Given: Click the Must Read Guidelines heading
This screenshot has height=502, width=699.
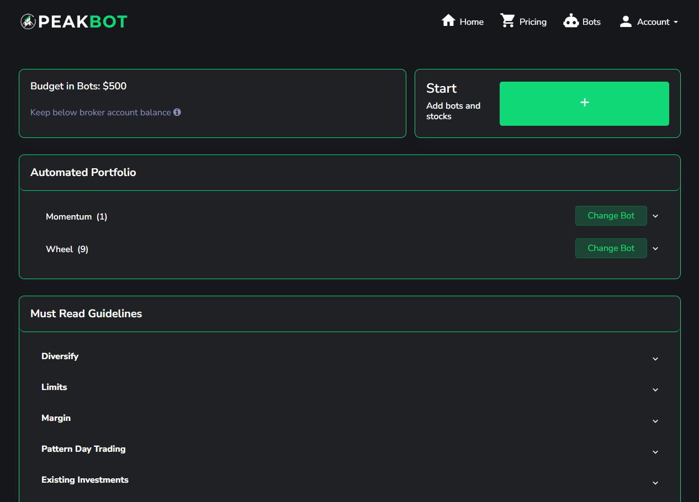Looking at the screenshot, I should [x=86, y=314].
